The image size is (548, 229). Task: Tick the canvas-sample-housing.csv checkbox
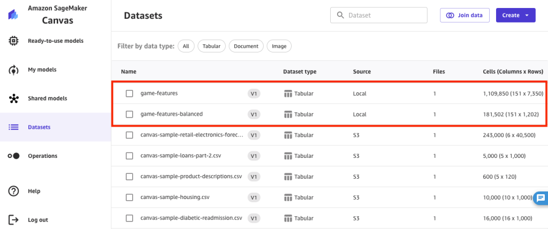pos(130,197)
